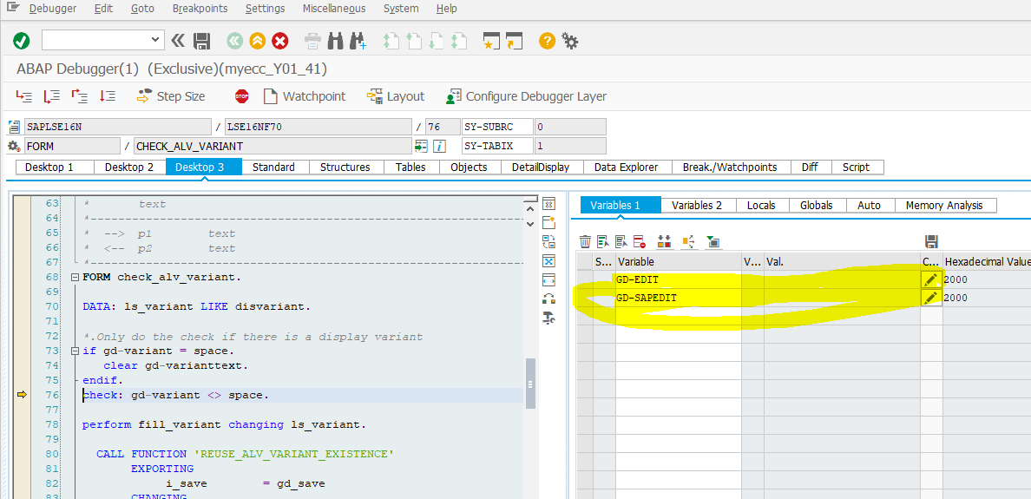Switch to Desktop 2 tab
The image size is (1031, 499).
(x=130, y=167)
